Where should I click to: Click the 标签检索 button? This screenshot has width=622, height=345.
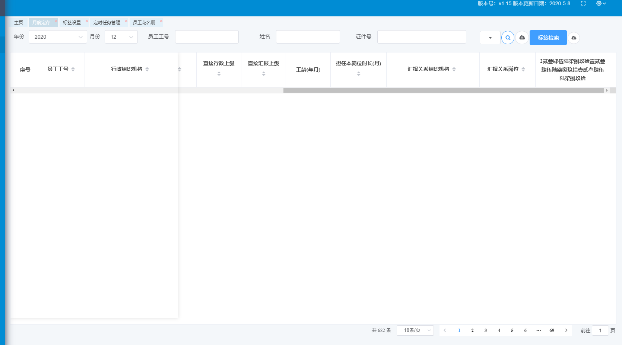[548, 38]
